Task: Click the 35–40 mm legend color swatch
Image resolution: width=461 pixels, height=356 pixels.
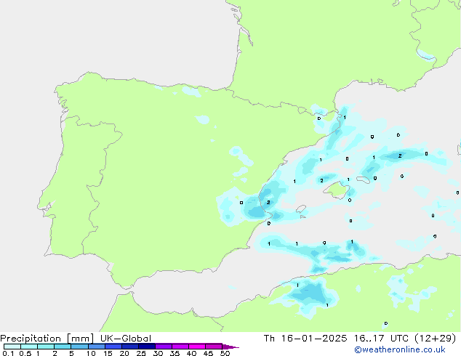Action: point(180,347)
